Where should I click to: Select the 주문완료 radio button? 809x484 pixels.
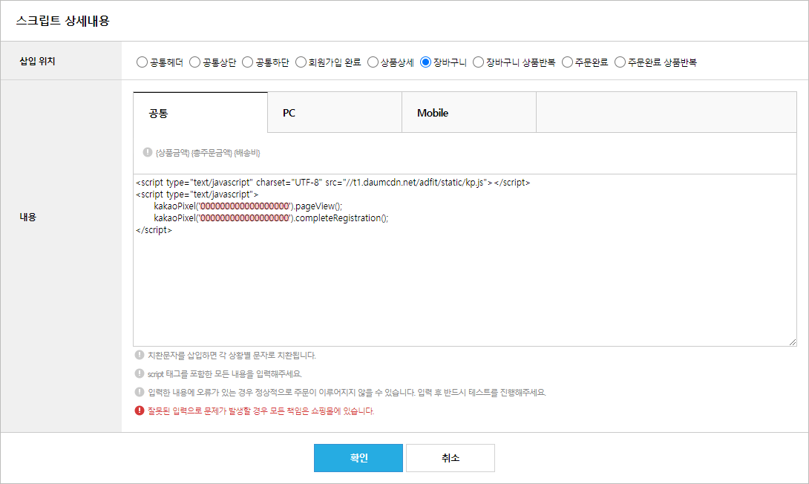[x=567, y=62]
